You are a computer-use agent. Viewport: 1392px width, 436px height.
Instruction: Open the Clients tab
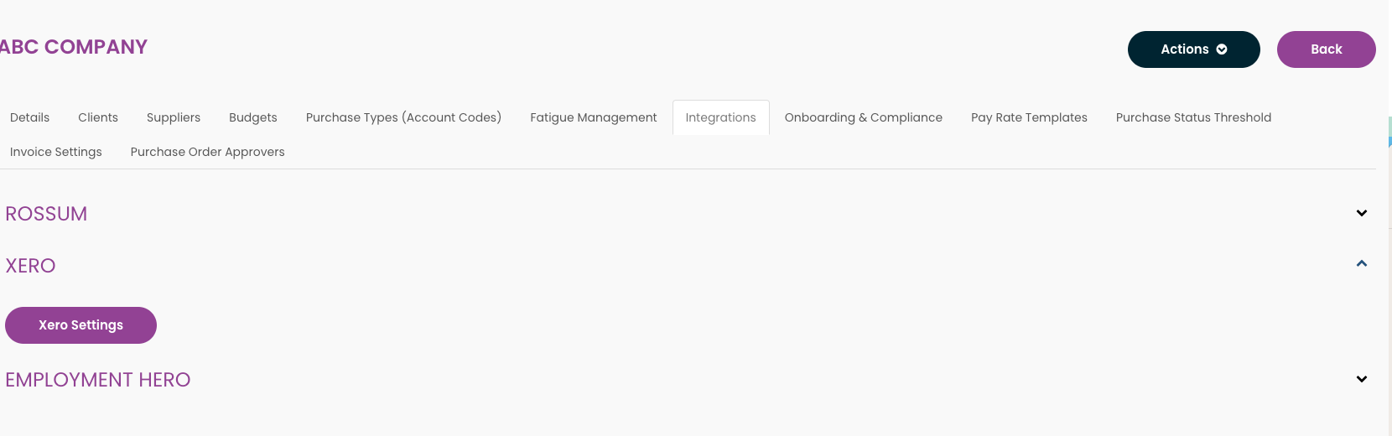point(98,117)
